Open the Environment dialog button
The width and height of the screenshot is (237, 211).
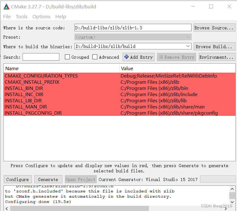[x=217, y=57]
